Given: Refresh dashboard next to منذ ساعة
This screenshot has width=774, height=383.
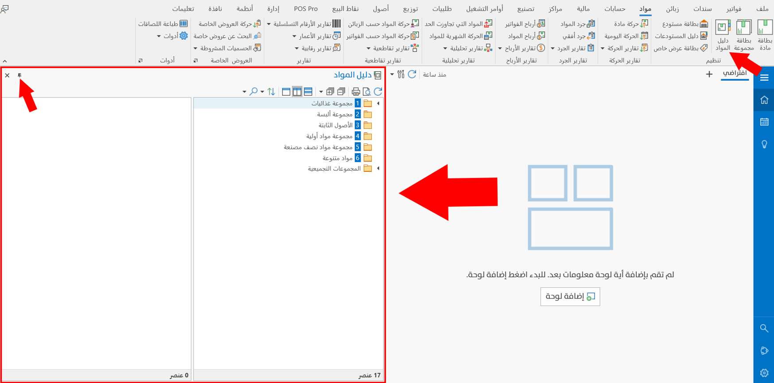Looking at the screenshot, I should tap(412, 74).
